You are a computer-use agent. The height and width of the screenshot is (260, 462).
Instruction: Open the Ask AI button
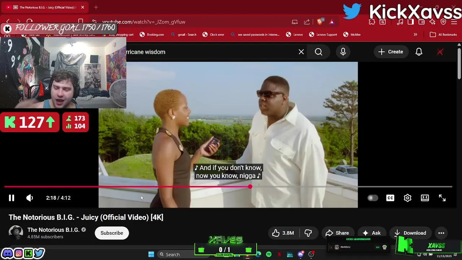371,233
